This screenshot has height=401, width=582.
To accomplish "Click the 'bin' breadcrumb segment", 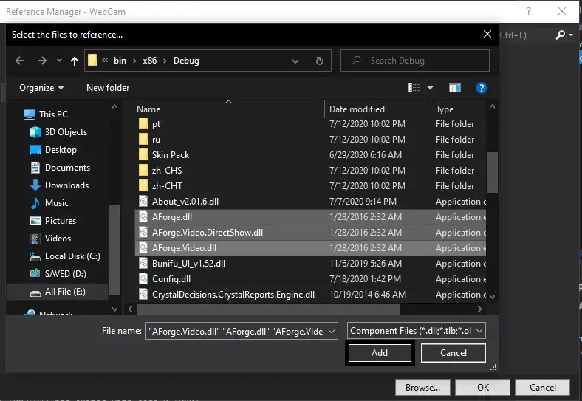I will (120, 61).
